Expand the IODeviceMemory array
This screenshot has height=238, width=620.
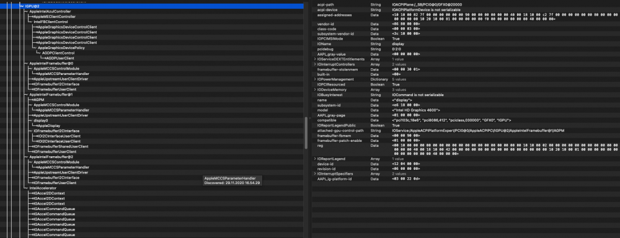[315, 90]
